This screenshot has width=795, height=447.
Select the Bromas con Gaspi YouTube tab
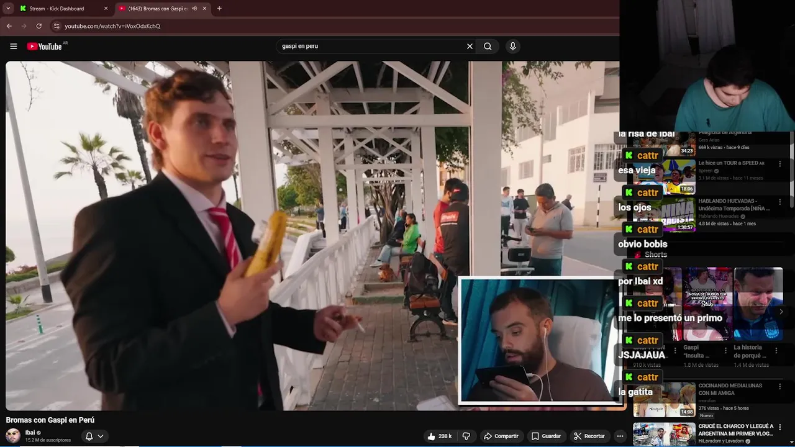coord(158,9)
